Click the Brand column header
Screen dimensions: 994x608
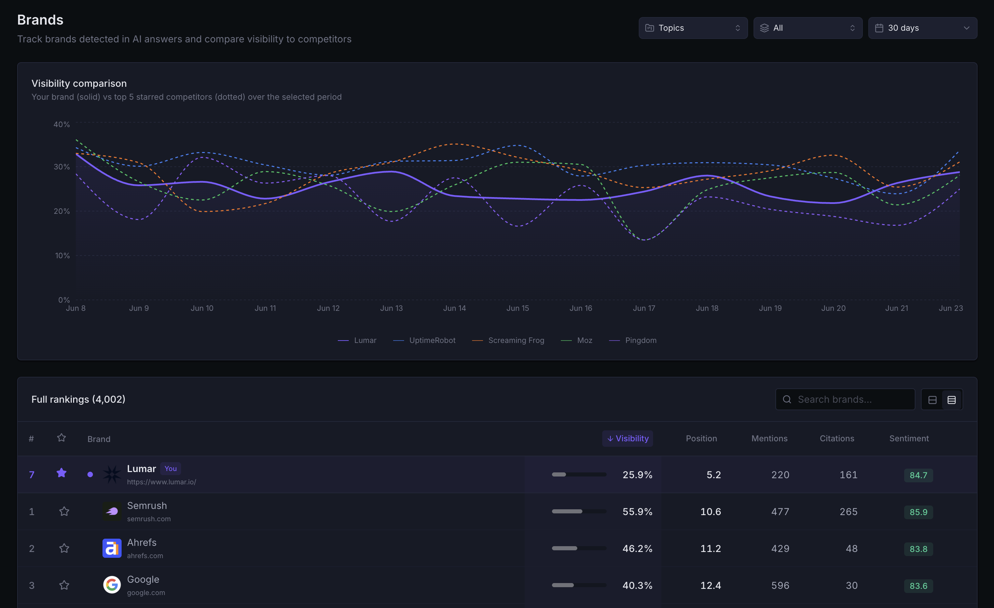pos(99,439)
